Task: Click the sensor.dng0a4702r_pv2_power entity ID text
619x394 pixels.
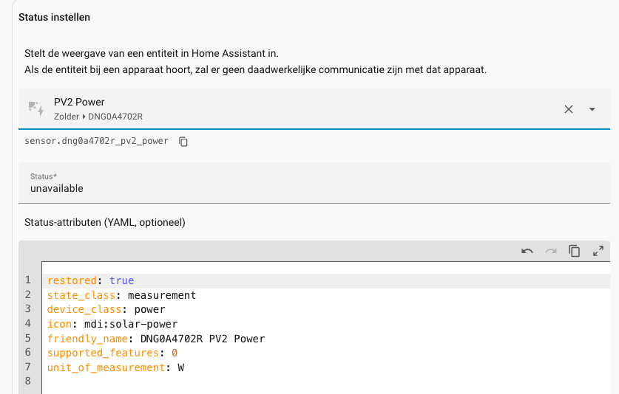Action: point(96,141)
